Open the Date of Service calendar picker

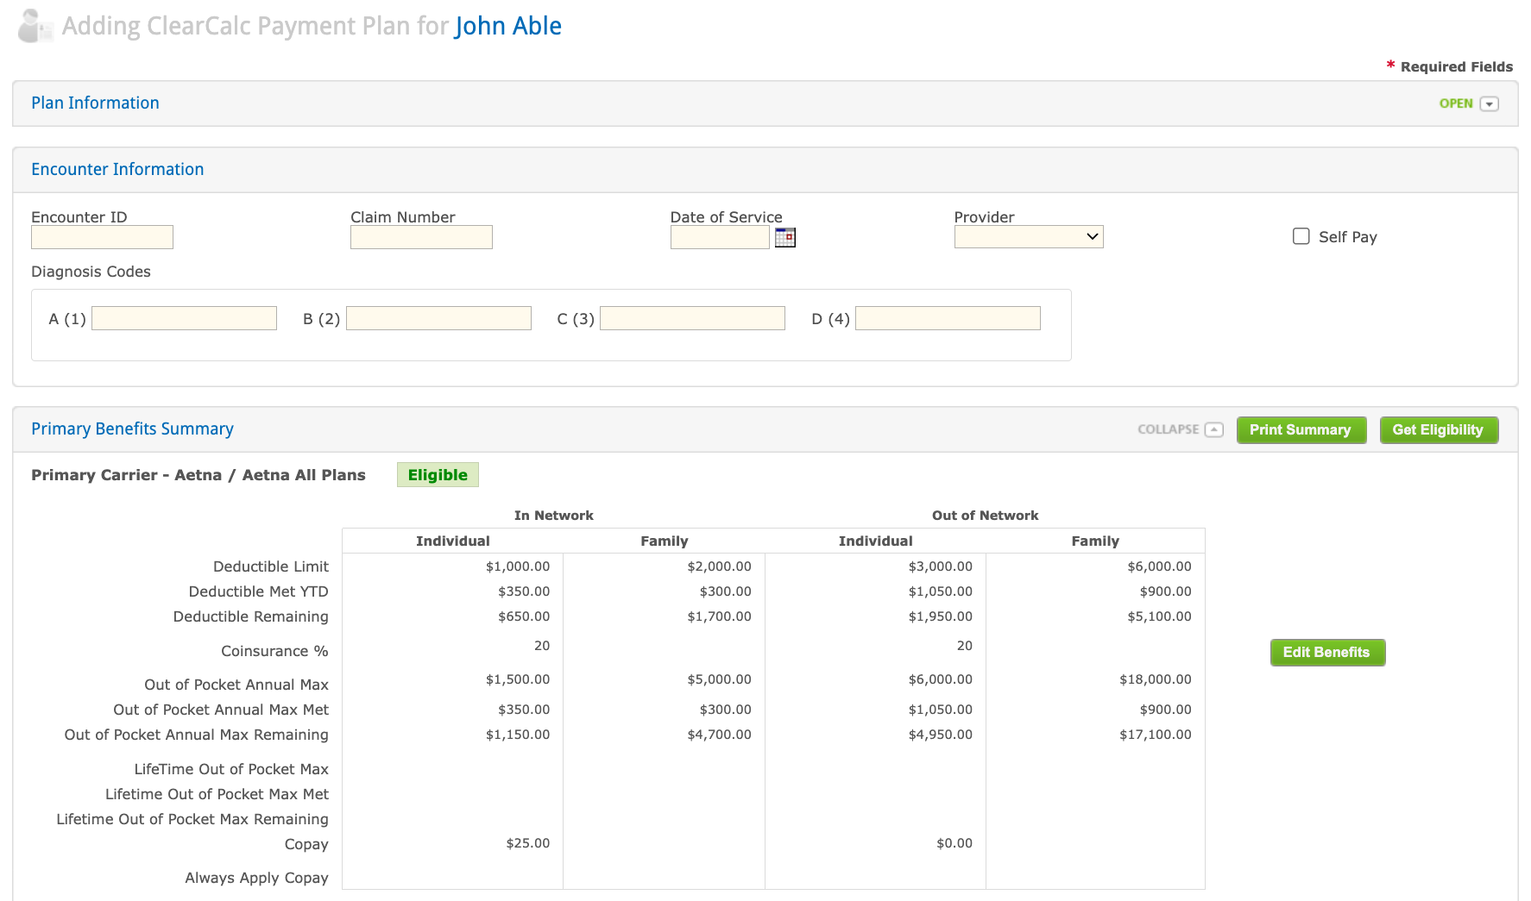[784, 237]
